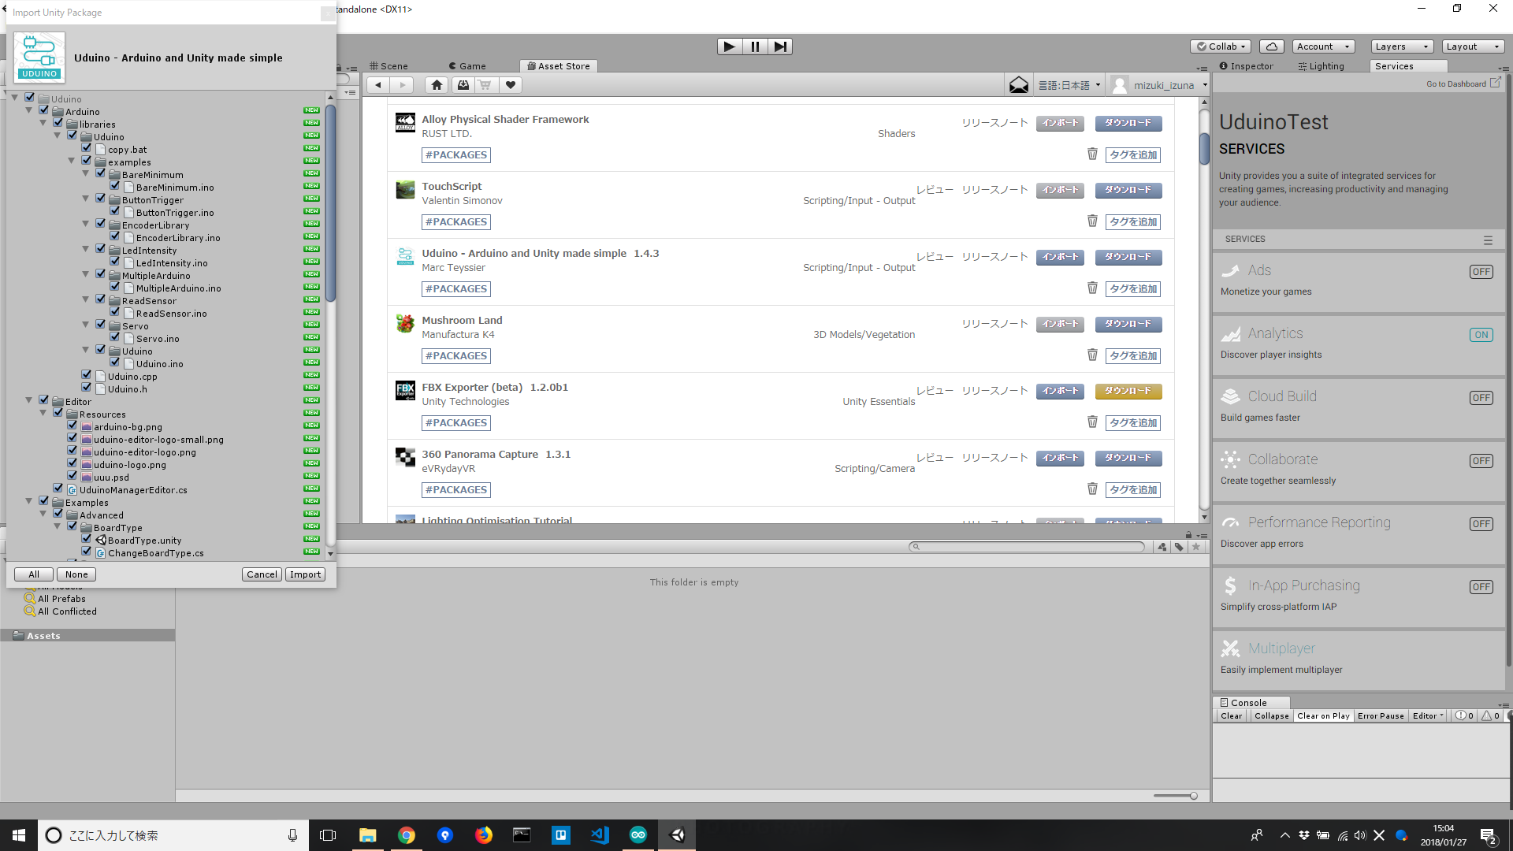
Task: Click the project lock icon
Action: (x=1188, y=535)
